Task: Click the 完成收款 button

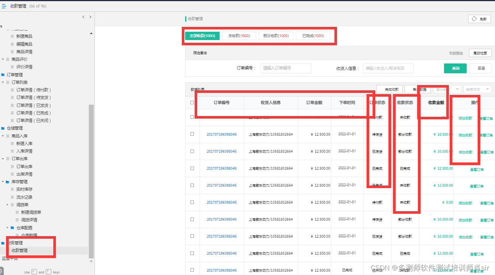Action: [x=389, y=90]
